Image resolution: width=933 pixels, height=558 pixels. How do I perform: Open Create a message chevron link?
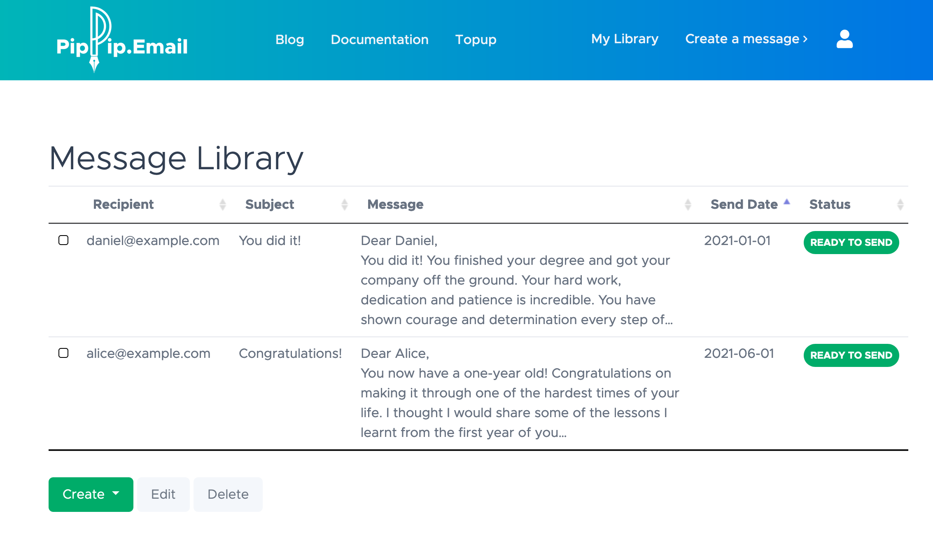746,39
